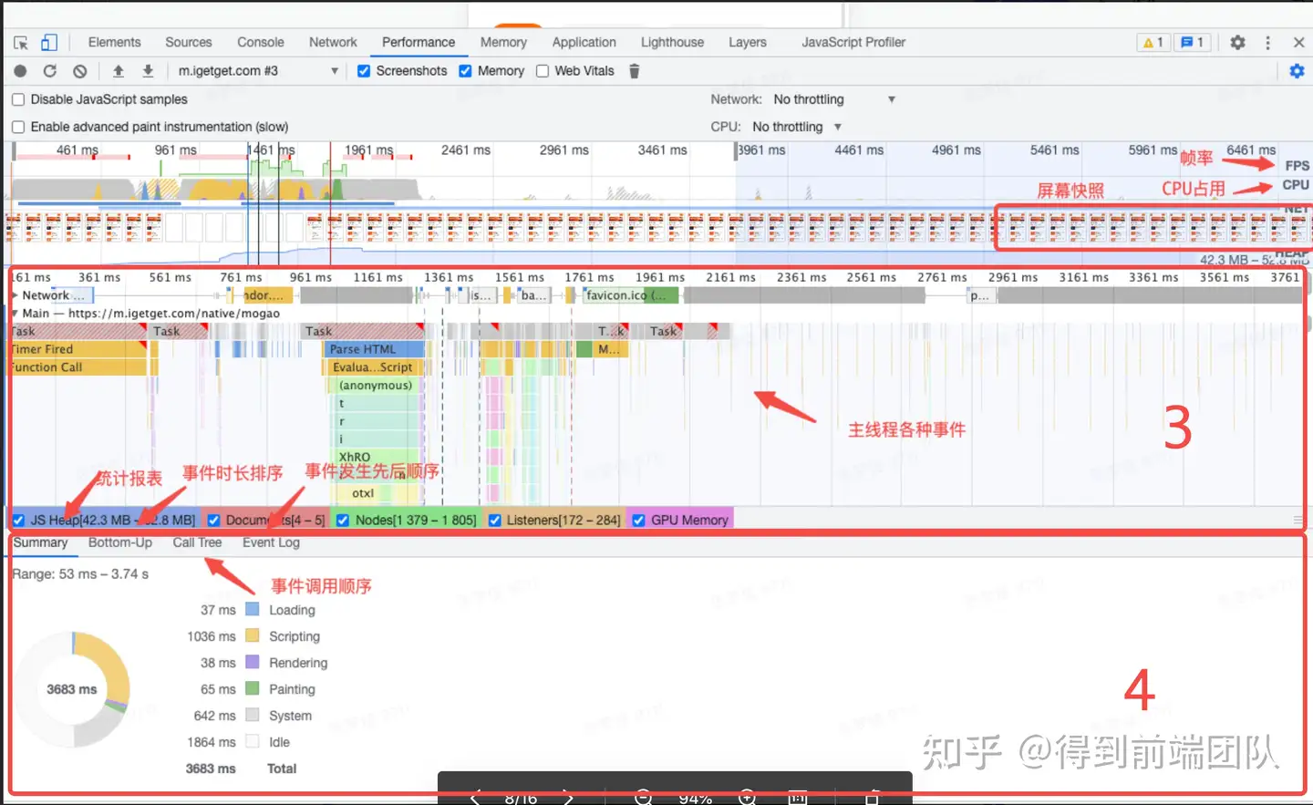Click the System gray color swatch

(x=253, y=715)
